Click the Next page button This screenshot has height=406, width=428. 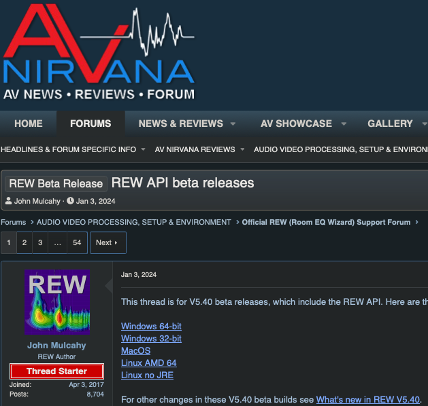click(x=108, y=242)
